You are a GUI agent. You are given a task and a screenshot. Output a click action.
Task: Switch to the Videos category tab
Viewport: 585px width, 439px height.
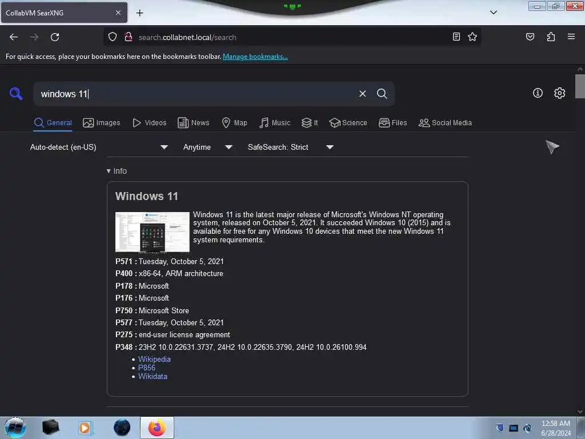coord(150,123)
